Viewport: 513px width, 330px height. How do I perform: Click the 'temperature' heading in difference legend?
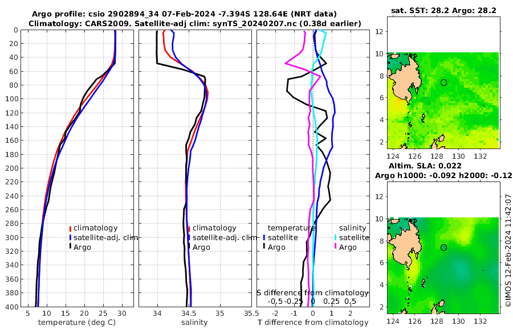point(292,228)
